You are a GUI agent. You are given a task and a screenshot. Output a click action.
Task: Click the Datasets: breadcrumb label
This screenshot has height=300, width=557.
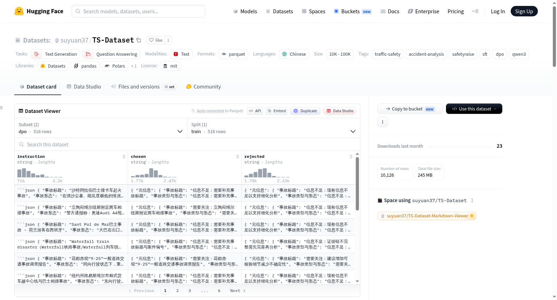(x=37, y=40)
